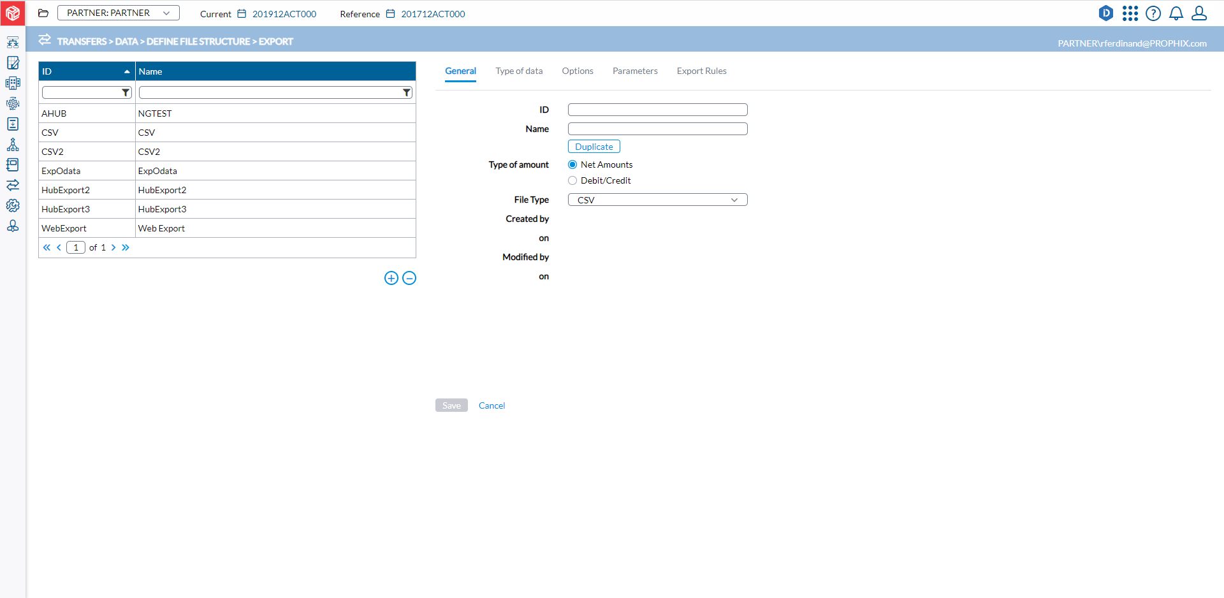Open the gear wrench settings sidebar icon

tap(13, 205)
